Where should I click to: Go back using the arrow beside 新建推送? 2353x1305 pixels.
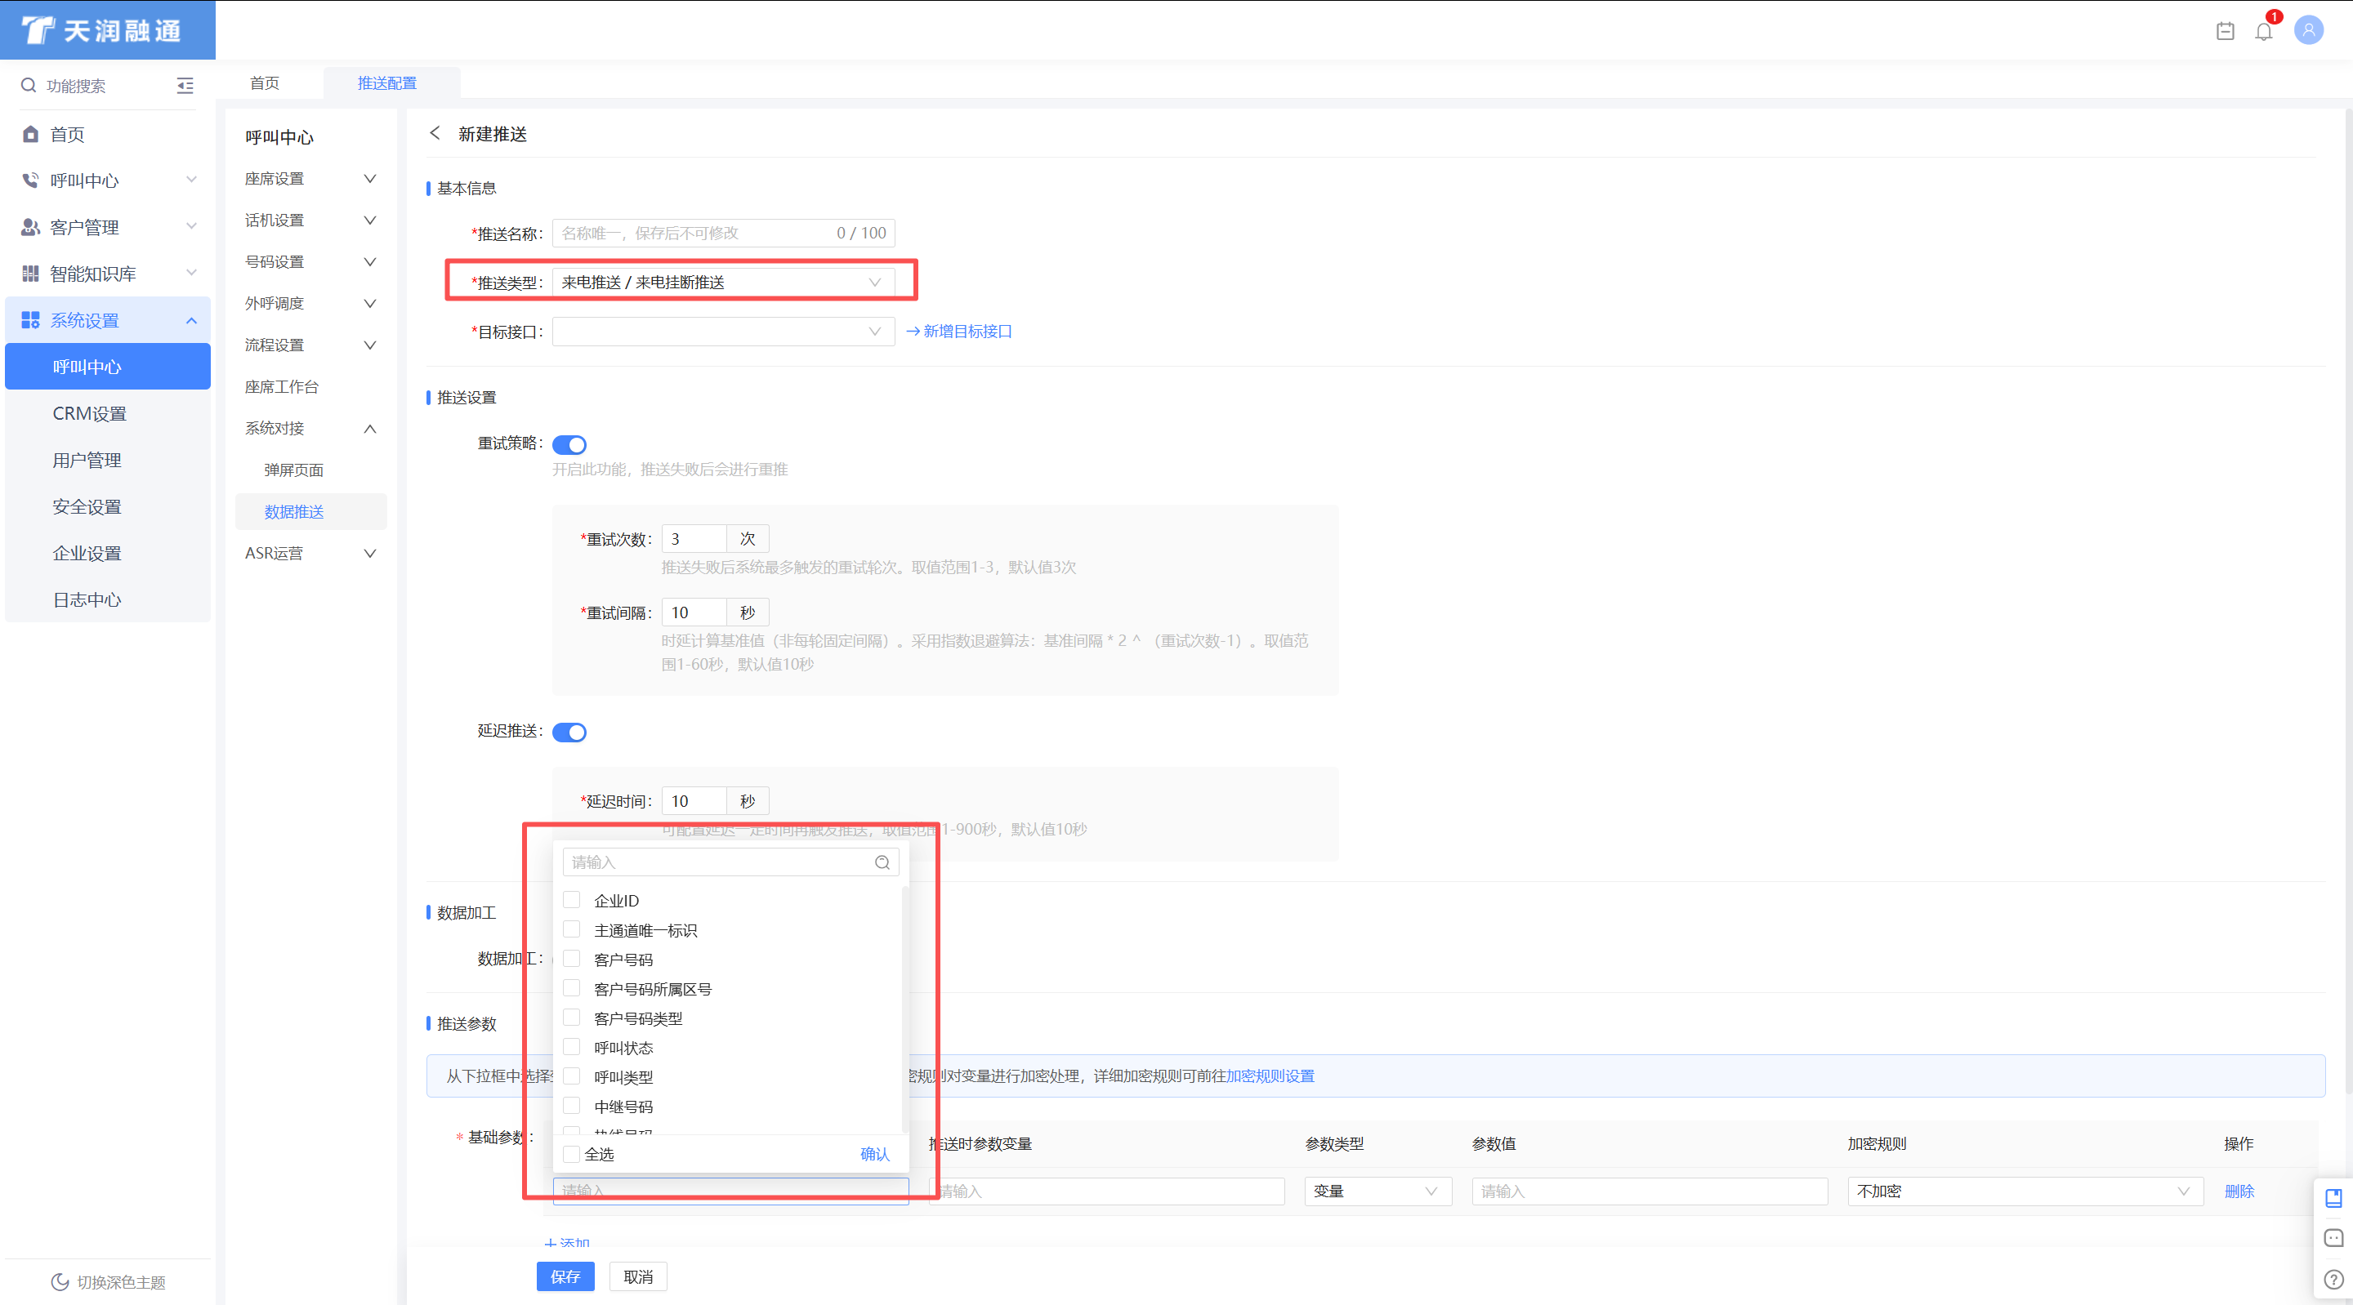435,133
